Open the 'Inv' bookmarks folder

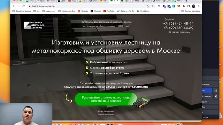[x=37, y=11]
